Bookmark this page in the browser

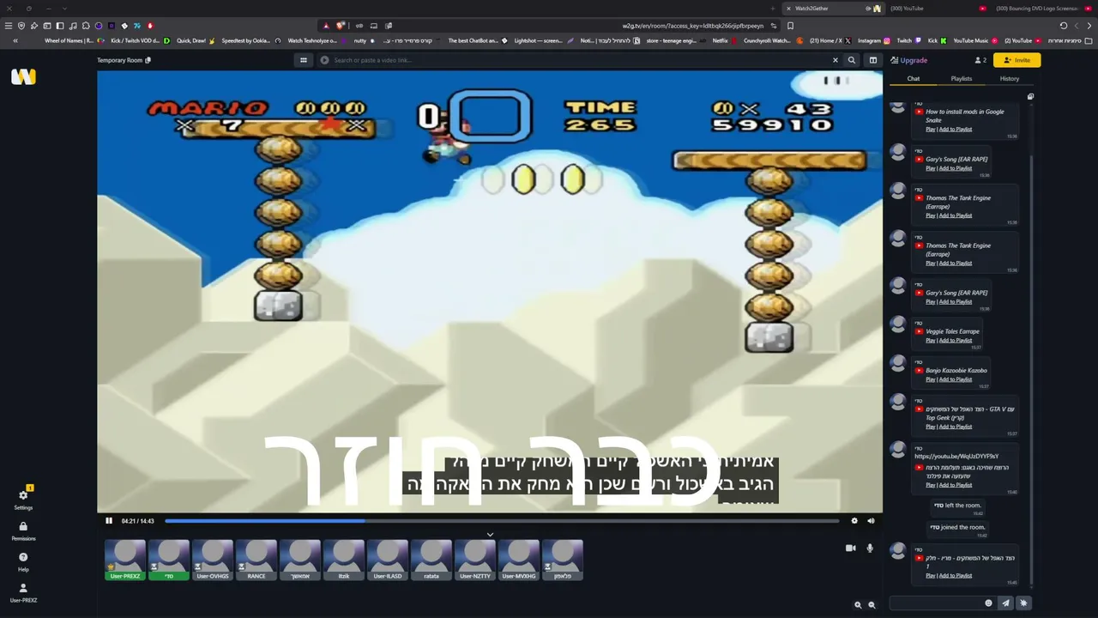click(790, 26)
